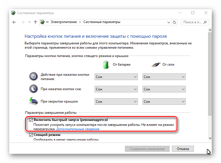
Task: Click the Сохранить изменения button
Action: pos(147,149)
